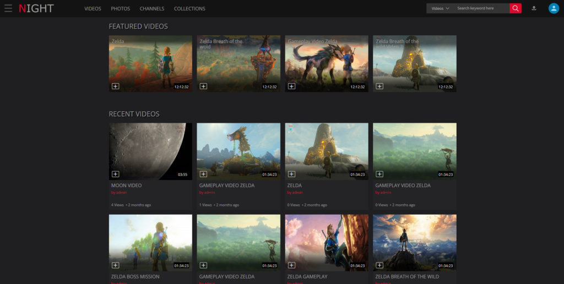The height and width of the screenshot is (284, 564).
Task: Click 'by admin' under Moon Video
Action: [x=119, y=193]
